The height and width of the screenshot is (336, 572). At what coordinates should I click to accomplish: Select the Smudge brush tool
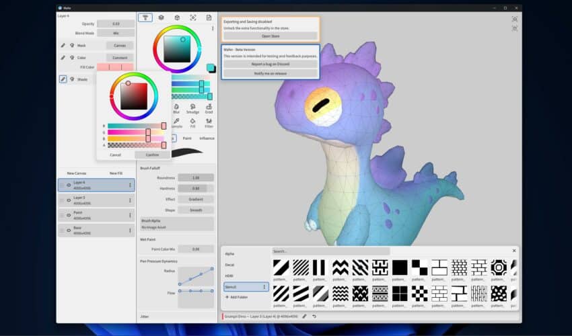(x=192, y=108)
